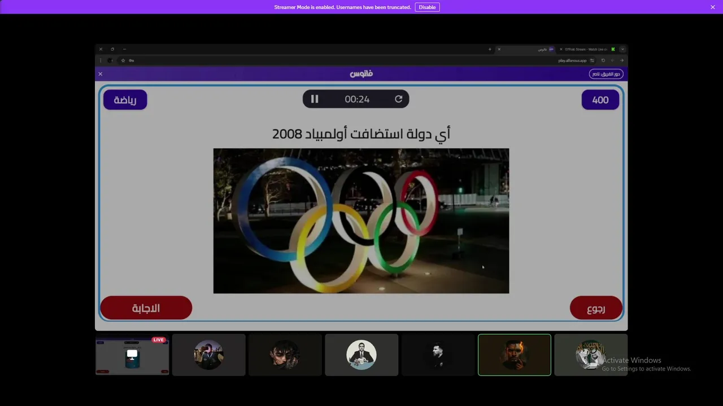
Task: Open the shared browser's three-dot menu
Action: pos(101,60)
